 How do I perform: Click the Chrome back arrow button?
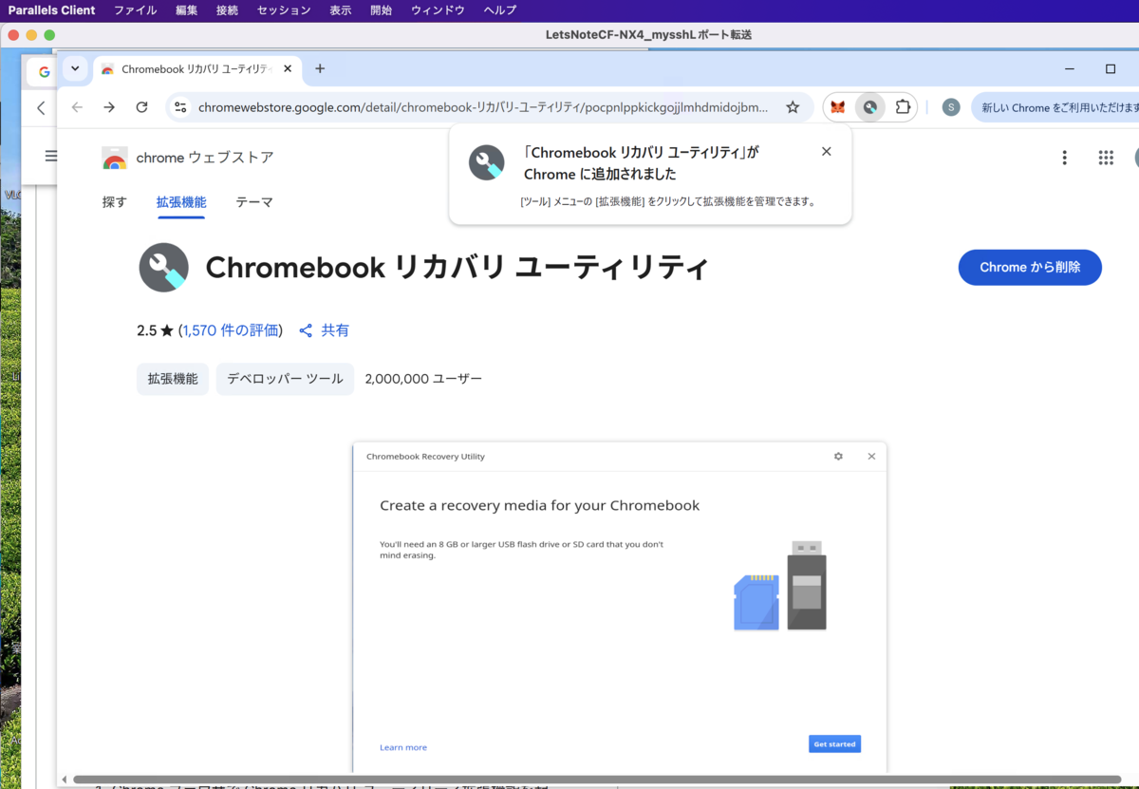pos(77,107)
